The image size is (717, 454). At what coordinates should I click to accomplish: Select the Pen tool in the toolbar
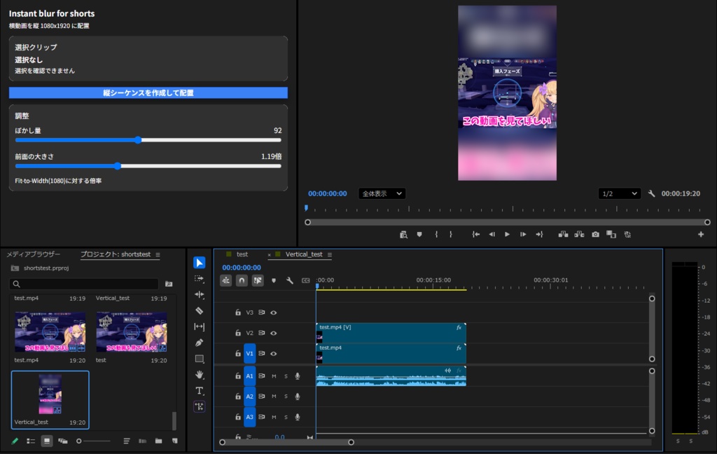click(200, 342)
